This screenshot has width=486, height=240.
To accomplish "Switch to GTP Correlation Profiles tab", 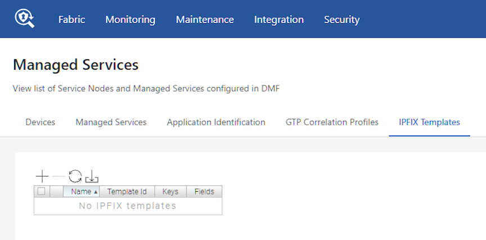I will (x=332, y=122).
